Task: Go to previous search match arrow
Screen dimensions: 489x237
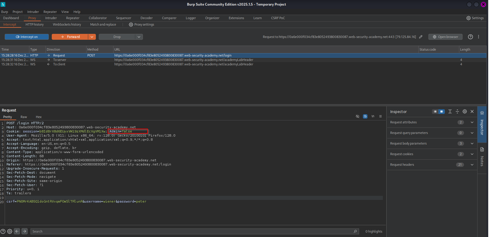Action: pyautogui.click(x=17, y=231)
